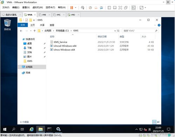Open the snapshot manager icon

click(101, 8)
